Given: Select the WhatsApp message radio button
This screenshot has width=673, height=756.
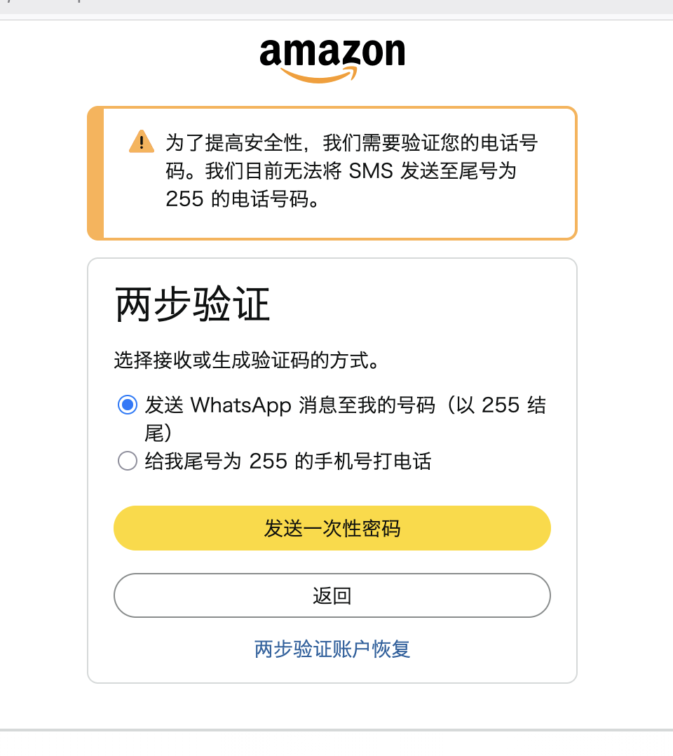Looking at the screenshot, I should (127, 405).
